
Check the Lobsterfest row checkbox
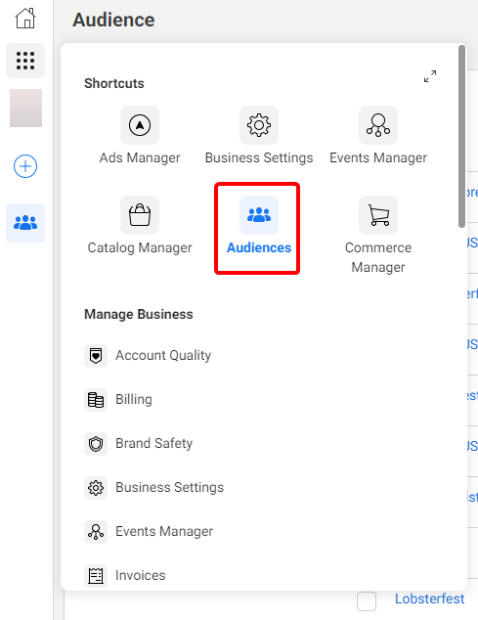pos(367,601)
